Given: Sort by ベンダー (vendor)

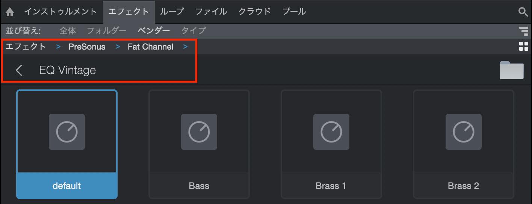Looking at the screenshot, I should (x=154, y=30).
